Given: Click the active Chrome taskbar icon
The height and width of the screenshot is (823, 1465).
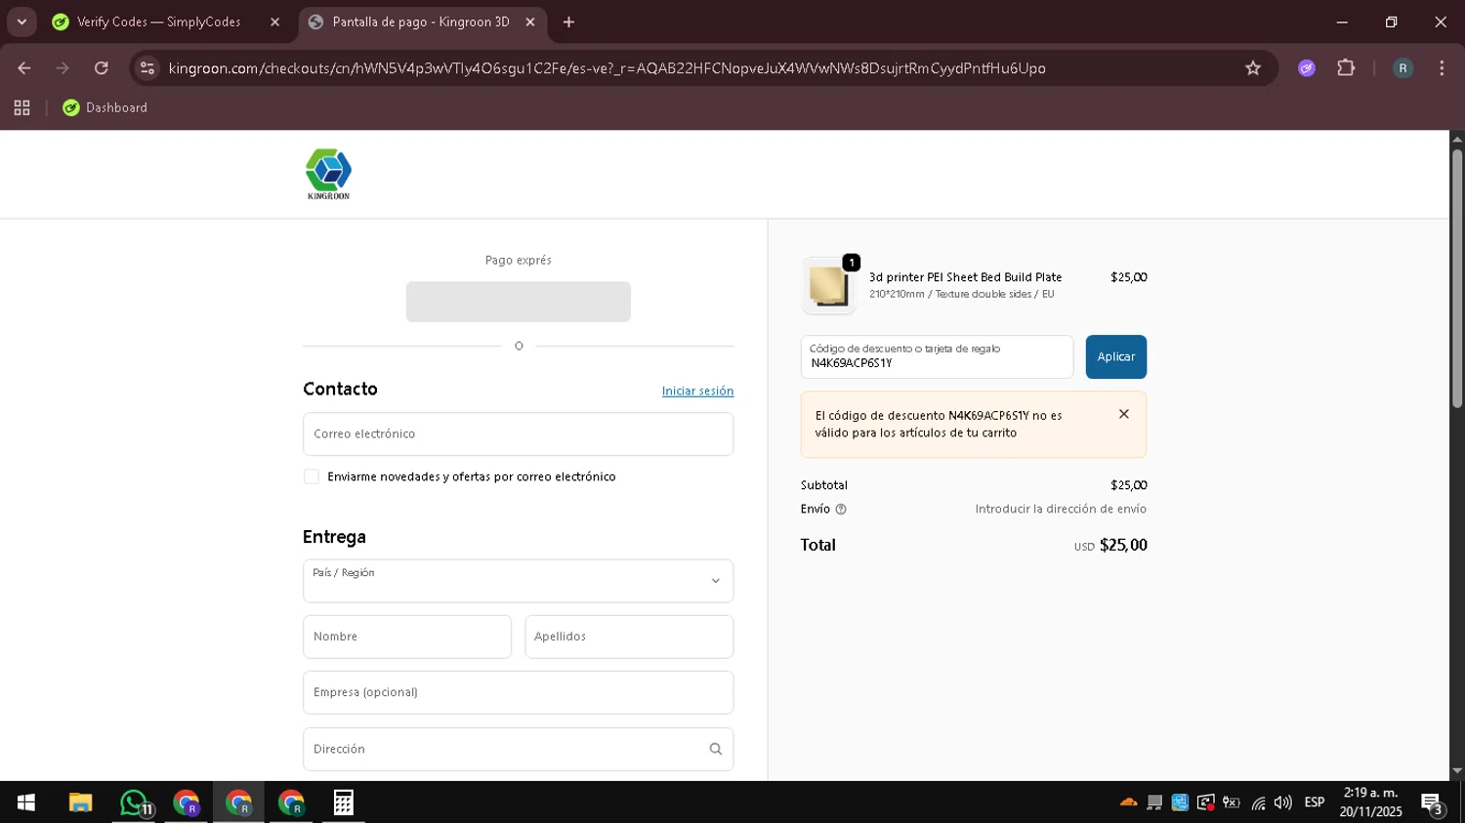Looking at the screenshot, I should pos(238,802).
